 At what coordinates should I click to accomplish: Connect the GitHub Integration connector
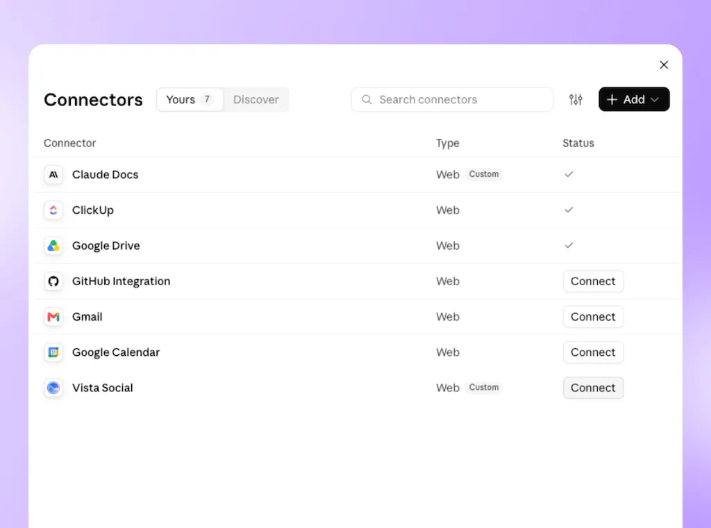(x=593, y=282)
